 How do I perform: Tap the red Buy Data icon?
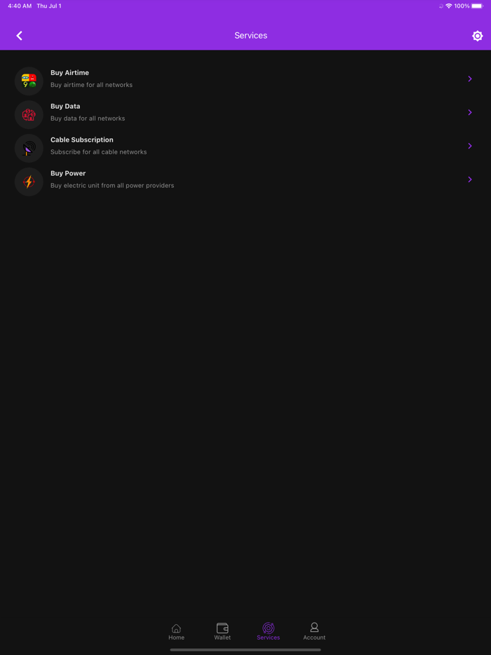tap(29, 115)
